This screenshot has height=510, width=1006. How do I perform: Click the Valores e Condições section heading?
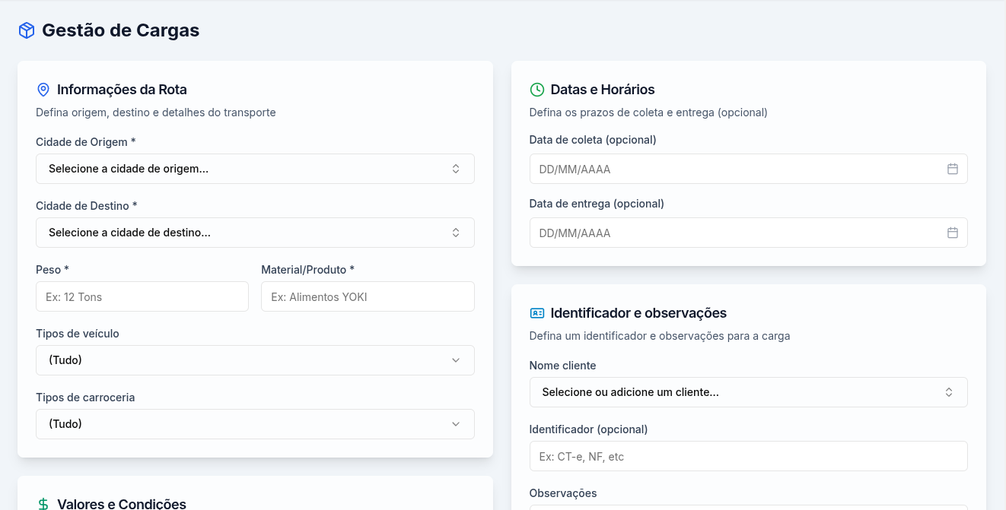click(122, 504)
